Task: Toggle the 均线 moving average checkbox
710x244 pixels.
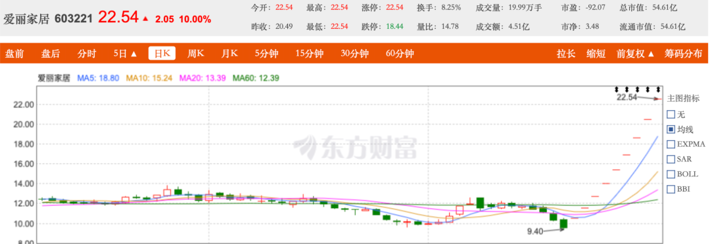Action: [x=671, y=130]
